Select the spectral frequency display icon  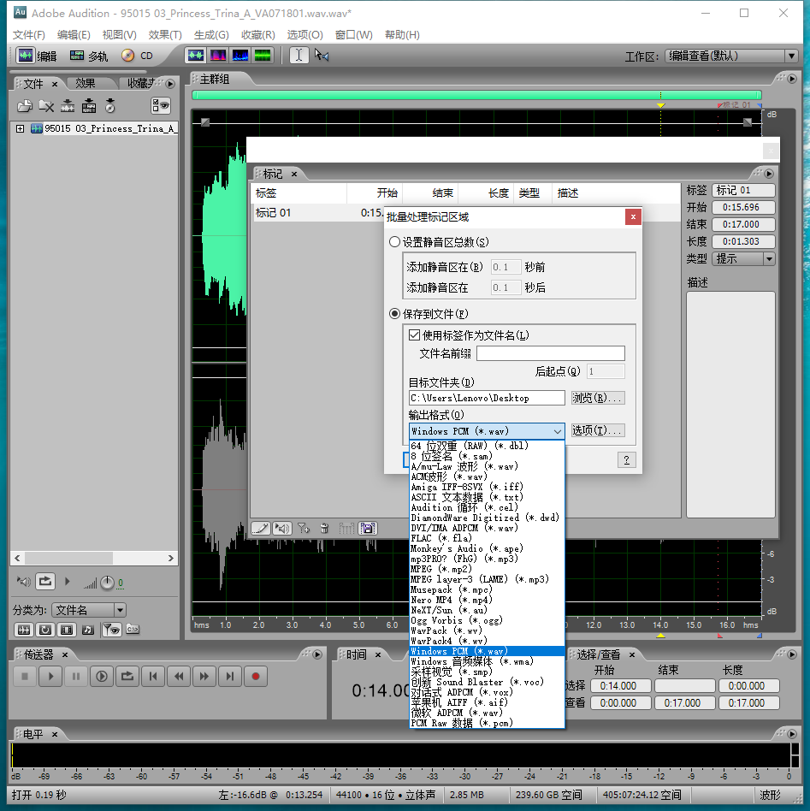[218, 56]
